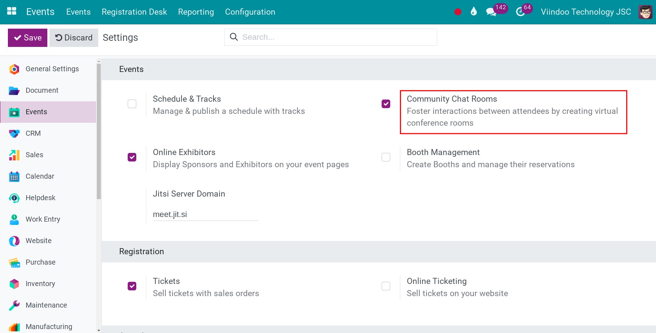
Task: Click the Registration section header
Action: [379, 252]
